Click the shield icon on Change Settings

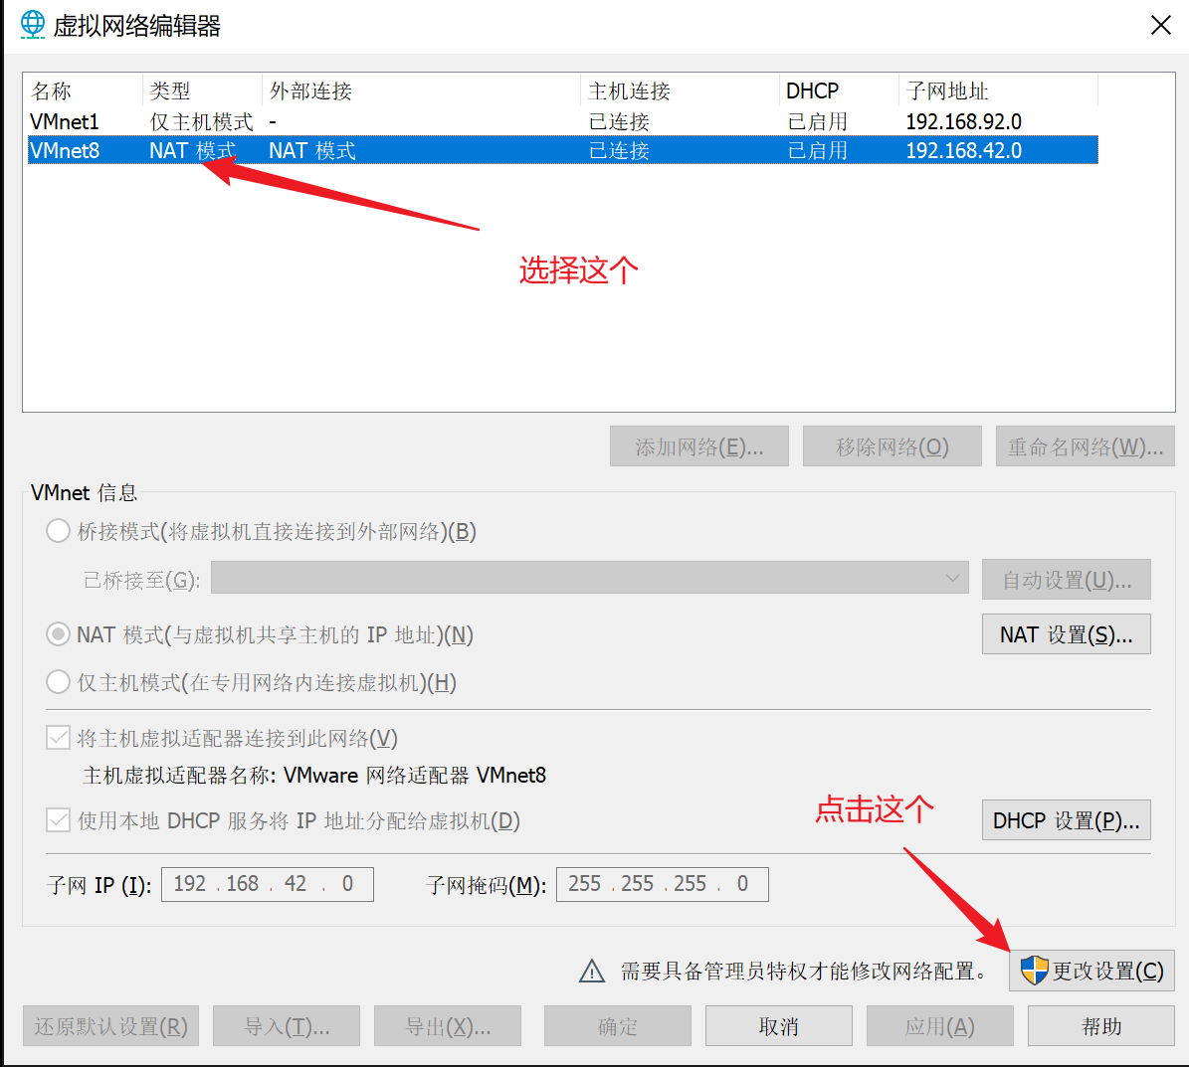tap(1035, 970)
